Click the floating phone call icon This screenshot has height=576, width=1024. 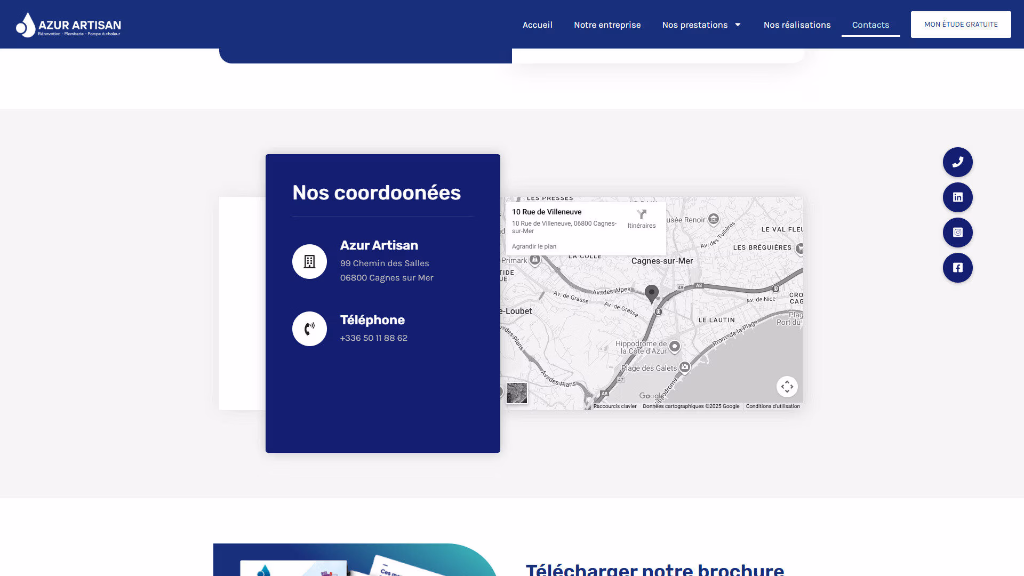pyautogui.click(x=957, y=162)
